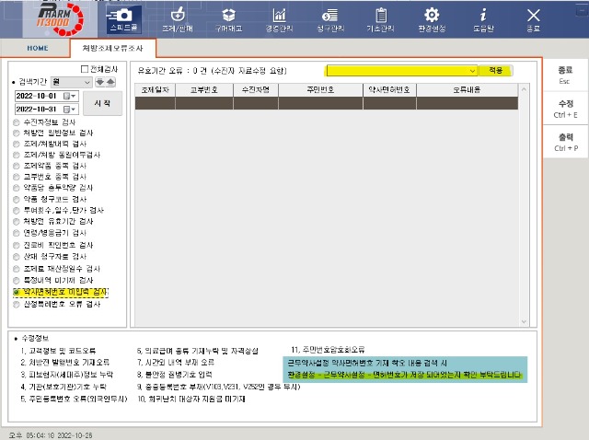Open calendar icon for start date 2022-10-01
The height and width of the screenshot is (440, 589).
70,96
